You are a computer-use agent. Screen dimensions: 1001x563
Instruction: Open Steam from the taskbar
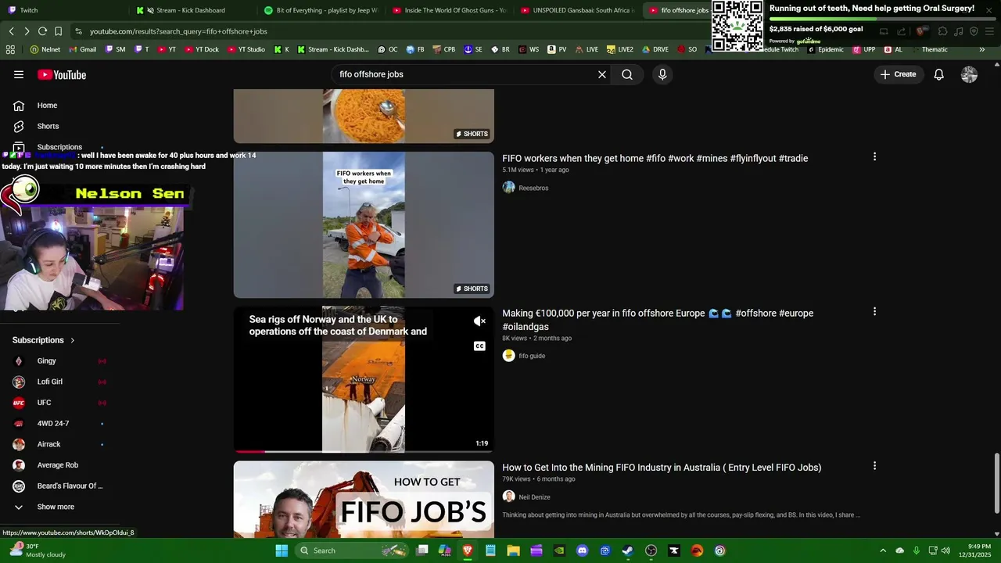tap(628, 550)
